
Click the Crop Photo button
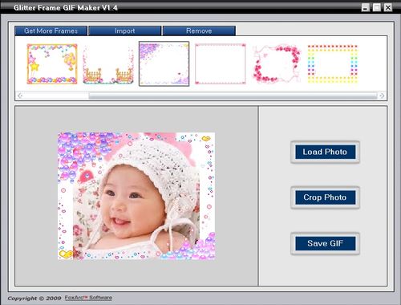point(325,197)
